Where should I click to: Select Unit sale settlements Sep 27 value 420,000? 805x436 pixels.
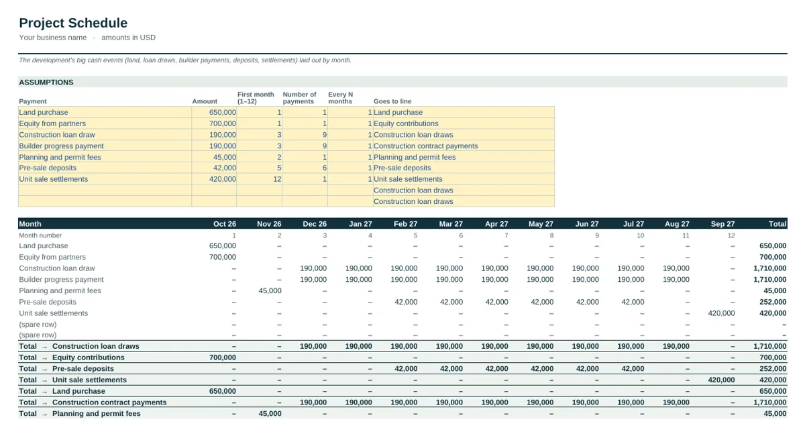pyautogui.click(x=722, y=313)
